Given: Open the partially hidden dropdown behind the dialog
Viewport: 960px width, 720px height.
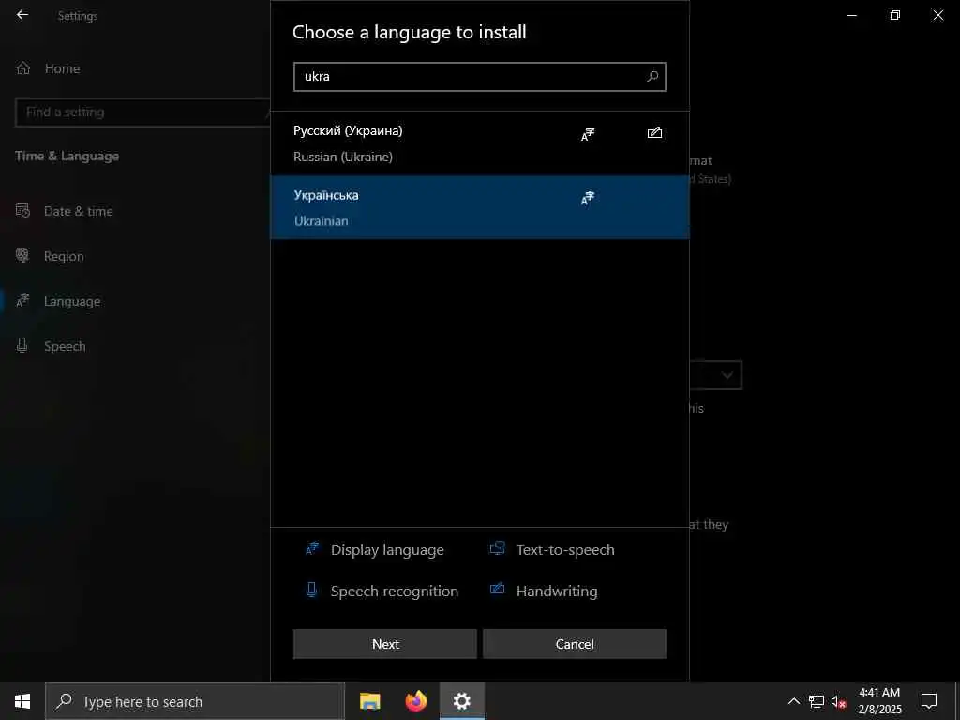Looking at the screenshot, I should pos(715,375).
